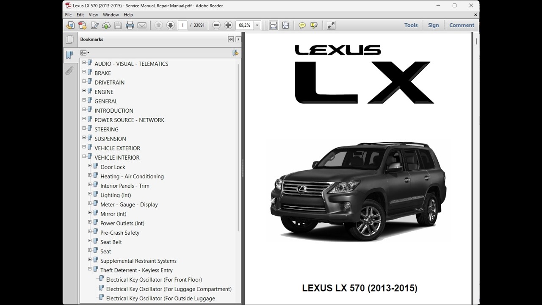Open the Attachments paperclip panel
542x305 pixels.
click(x=69, y=70)
